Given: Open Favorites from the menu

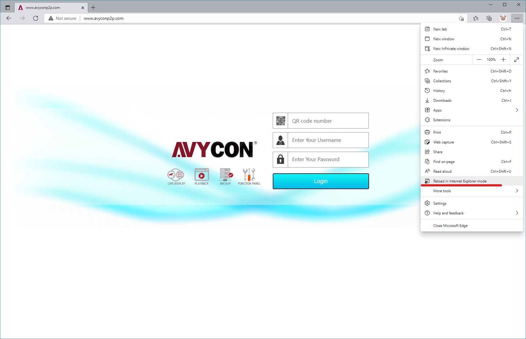Looking at the screenshot, I should 472,71.
